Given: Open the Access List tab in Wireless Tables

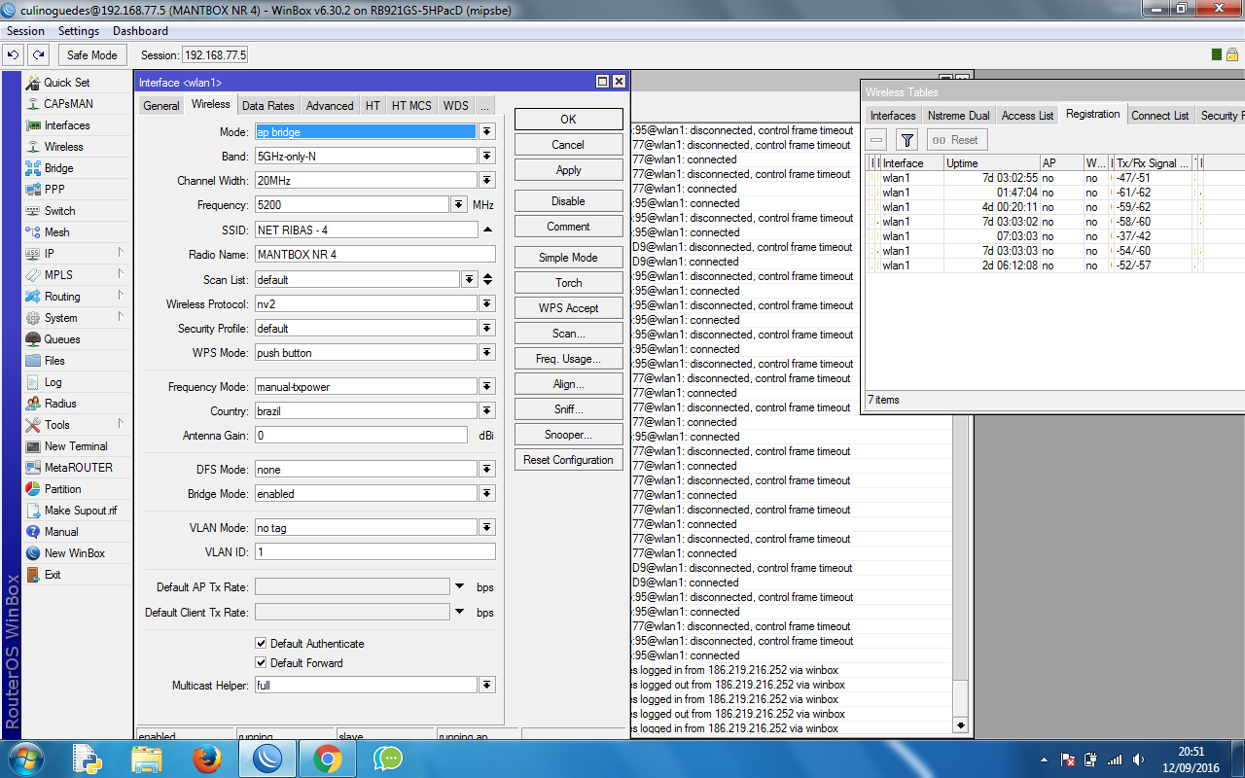Looking at the screenshot, I should [1027, 116].
